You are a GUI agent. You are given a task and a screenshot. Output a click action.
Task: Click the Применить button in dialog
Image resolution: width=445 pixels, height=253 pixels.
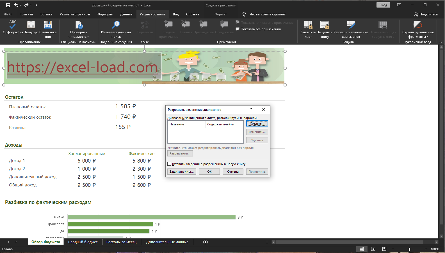(x=257, y=172)
